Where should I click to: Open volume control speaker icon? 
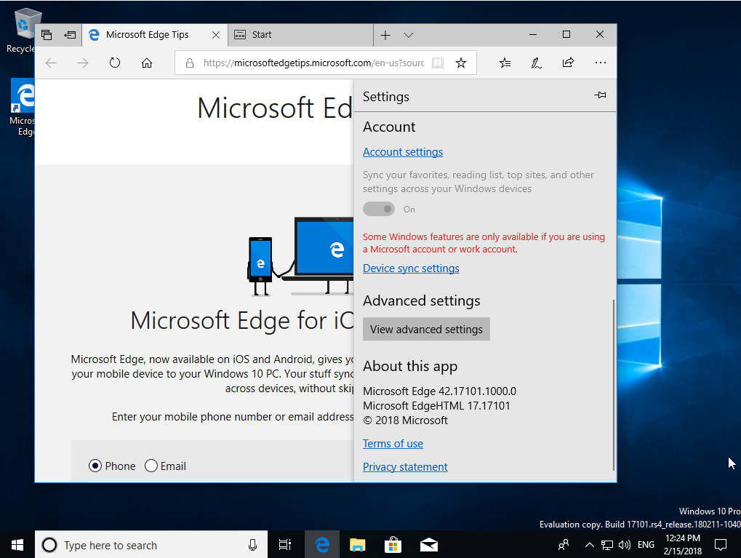[624, 545]
